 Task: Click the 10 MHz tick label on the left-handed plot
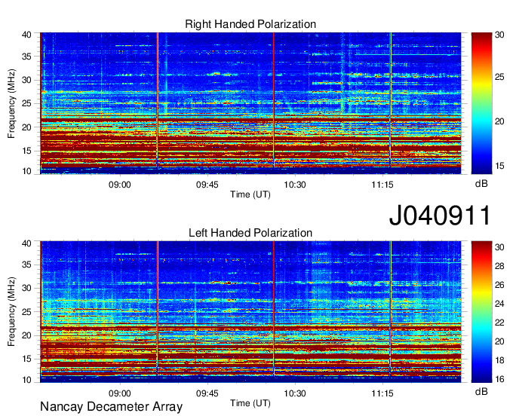tap(26, 380)
